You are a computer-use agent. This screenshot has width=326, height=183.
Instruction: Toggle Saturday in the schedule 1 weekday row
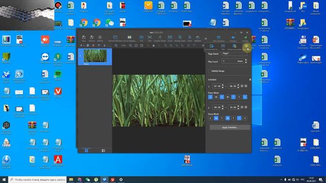(245, 97)
